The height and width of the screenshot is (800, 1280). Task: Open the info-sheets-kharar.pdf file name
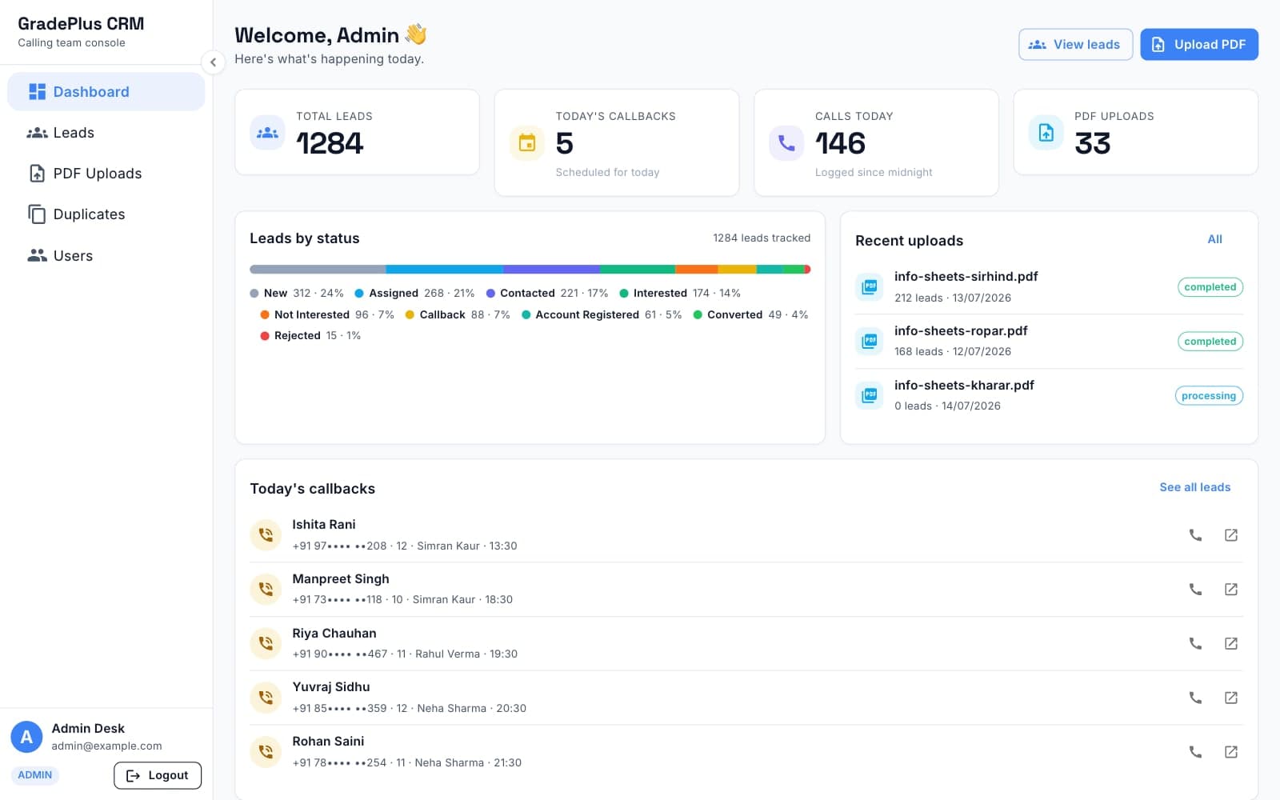pyautogui.click(x=964, y=386)
